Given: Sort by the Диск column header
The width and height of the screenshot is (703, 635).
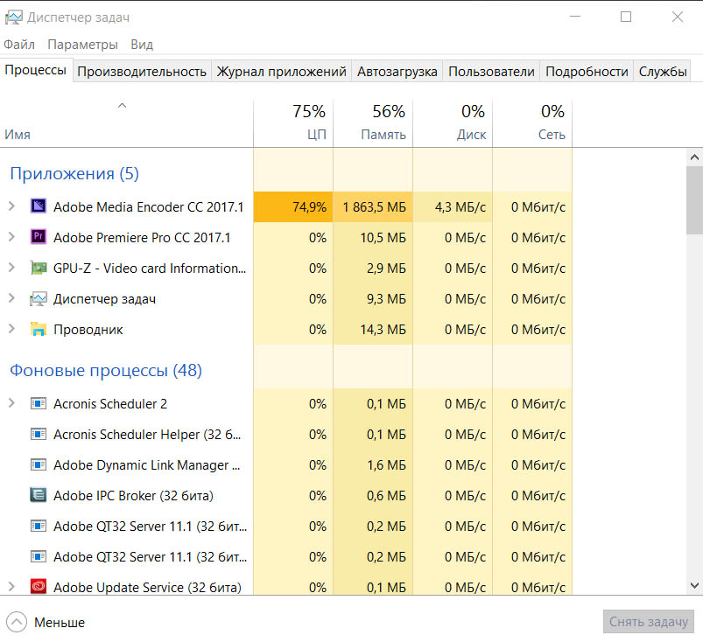Looking at the screenshot, I should (453, 122).
